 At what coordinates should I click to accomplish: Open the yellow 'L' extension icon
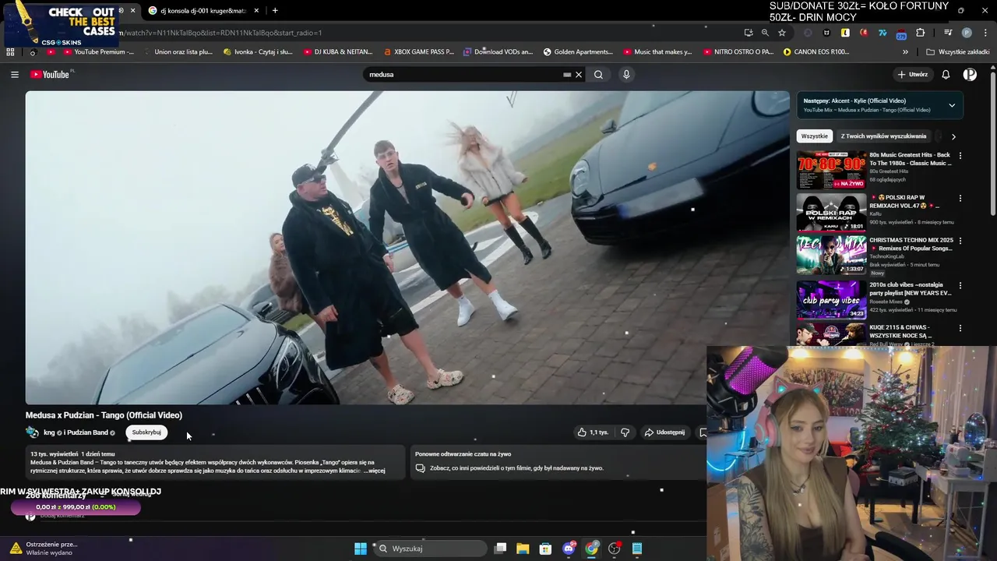(x=845, y=33)
